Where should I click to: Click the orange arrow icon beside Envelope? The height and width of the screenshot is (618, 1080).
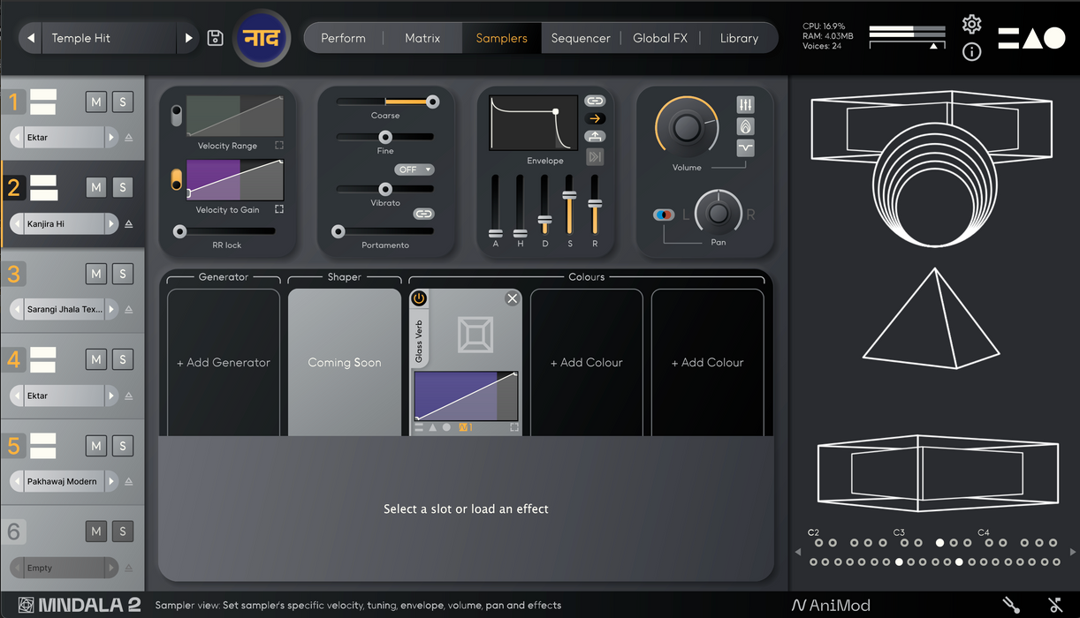(595, 118)
